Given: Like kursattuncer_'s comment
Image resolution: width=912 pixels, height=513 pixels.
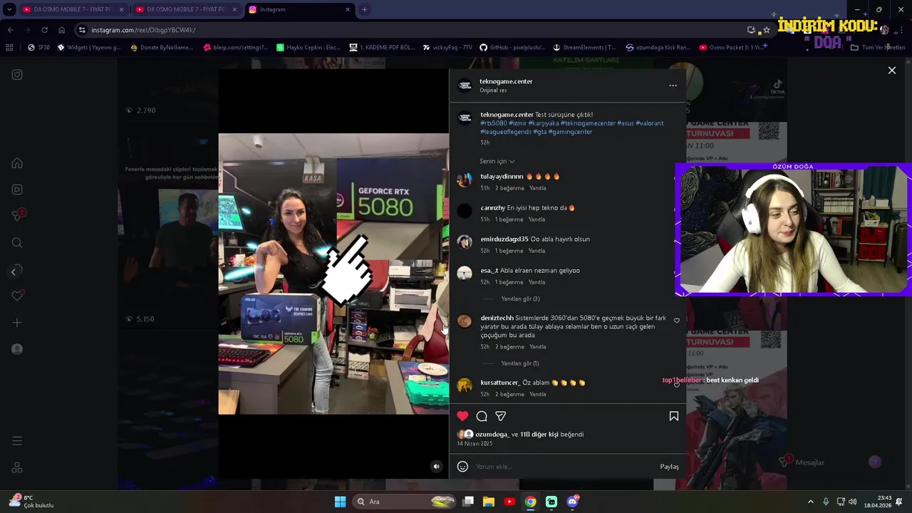Looking at the screenshot, I should (x=677, y=385).
